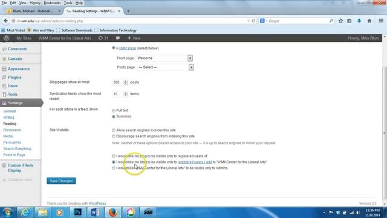Open the Google search engine selector

coord(264,21)
